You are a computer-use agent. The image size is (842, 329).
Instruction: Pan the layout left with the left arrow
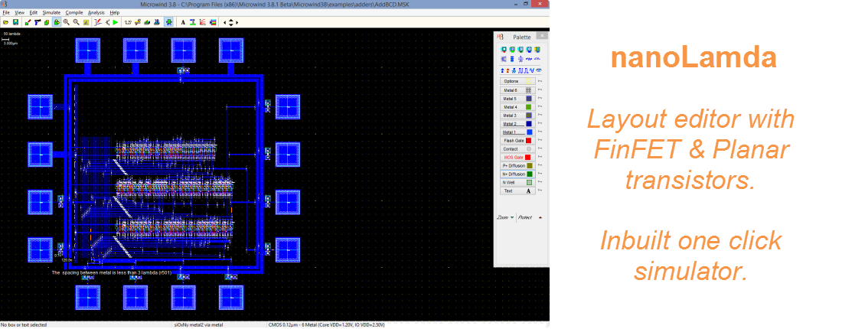[224, 22]
